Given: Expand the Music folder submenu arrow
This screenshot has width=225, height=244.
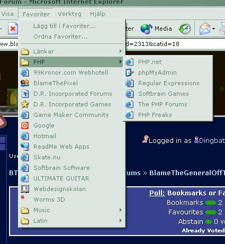Looking at the screenshot, I should click(x=121, y=210).
